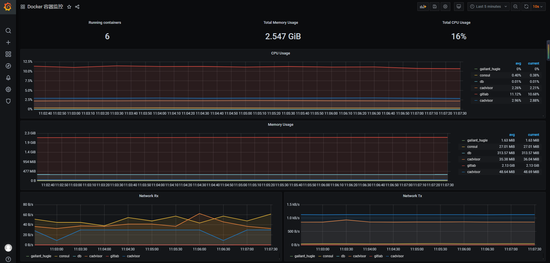This screenshot has width=550, height=263.
Task: Open the Memory Usage panel menu
Action: pyautogui.click(x=280, y=124)
